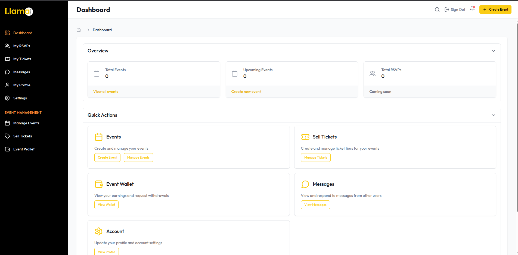This screenshot has width=518, height=255.
Task: Select My Profile in the sidebar
Action: point(7,85)
